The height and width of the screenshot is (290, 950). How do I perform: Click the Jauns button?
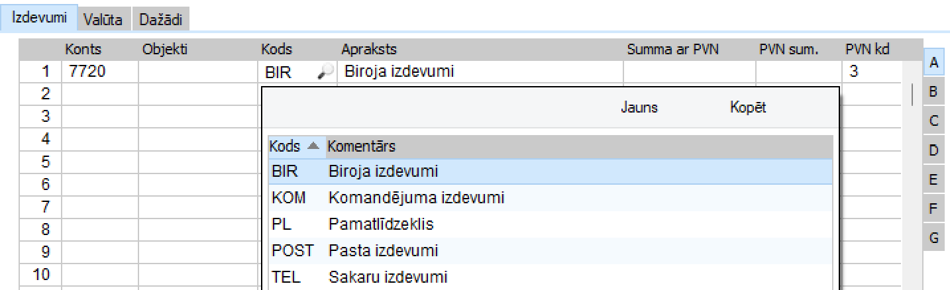639,107
